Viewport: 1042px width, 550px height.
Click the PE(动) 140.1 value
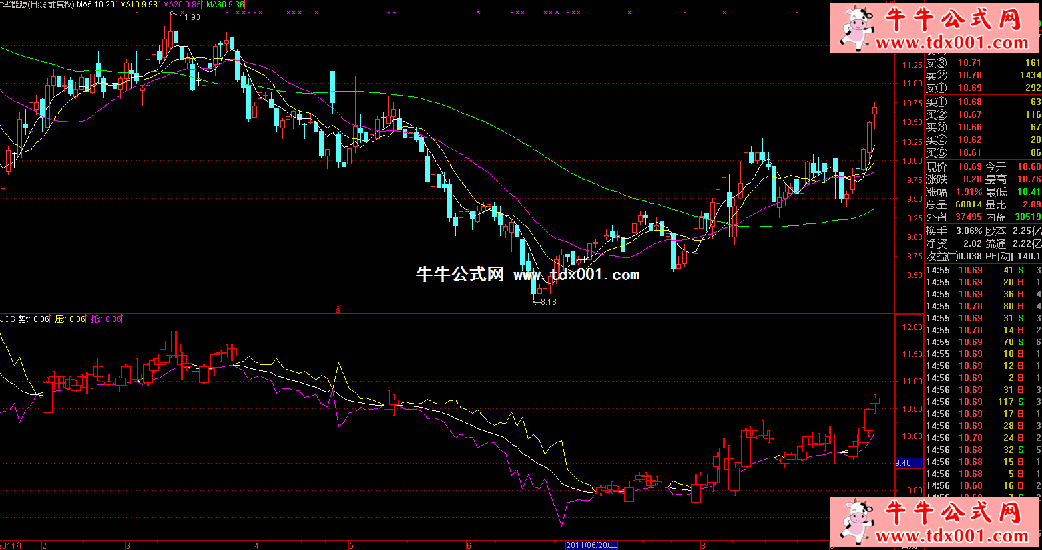tap(1029, 256)
